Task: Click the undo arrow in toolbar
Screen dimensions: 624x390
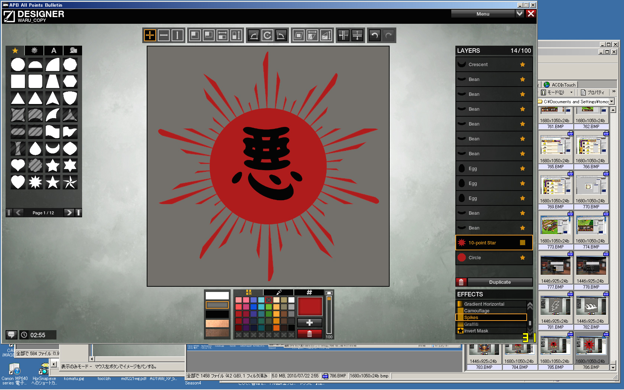Action: tap(374, 36)
